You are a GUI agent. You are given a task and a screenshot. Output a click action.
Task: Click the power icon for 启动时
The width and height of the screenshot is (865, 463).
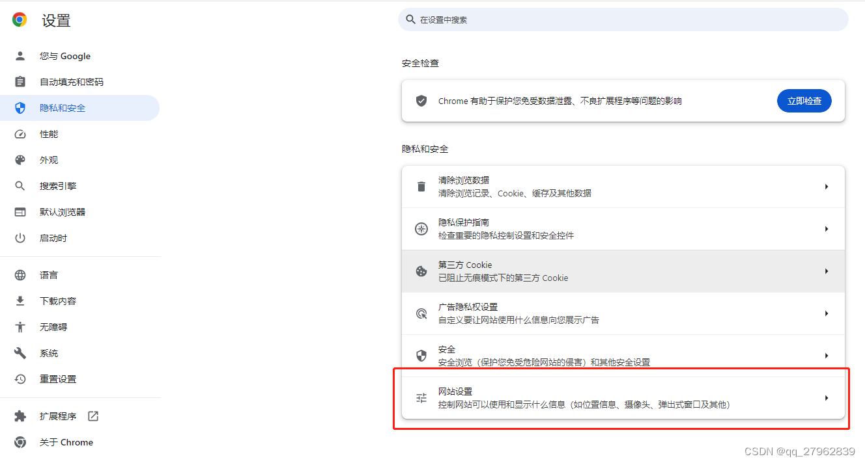[x=20, y=238]
